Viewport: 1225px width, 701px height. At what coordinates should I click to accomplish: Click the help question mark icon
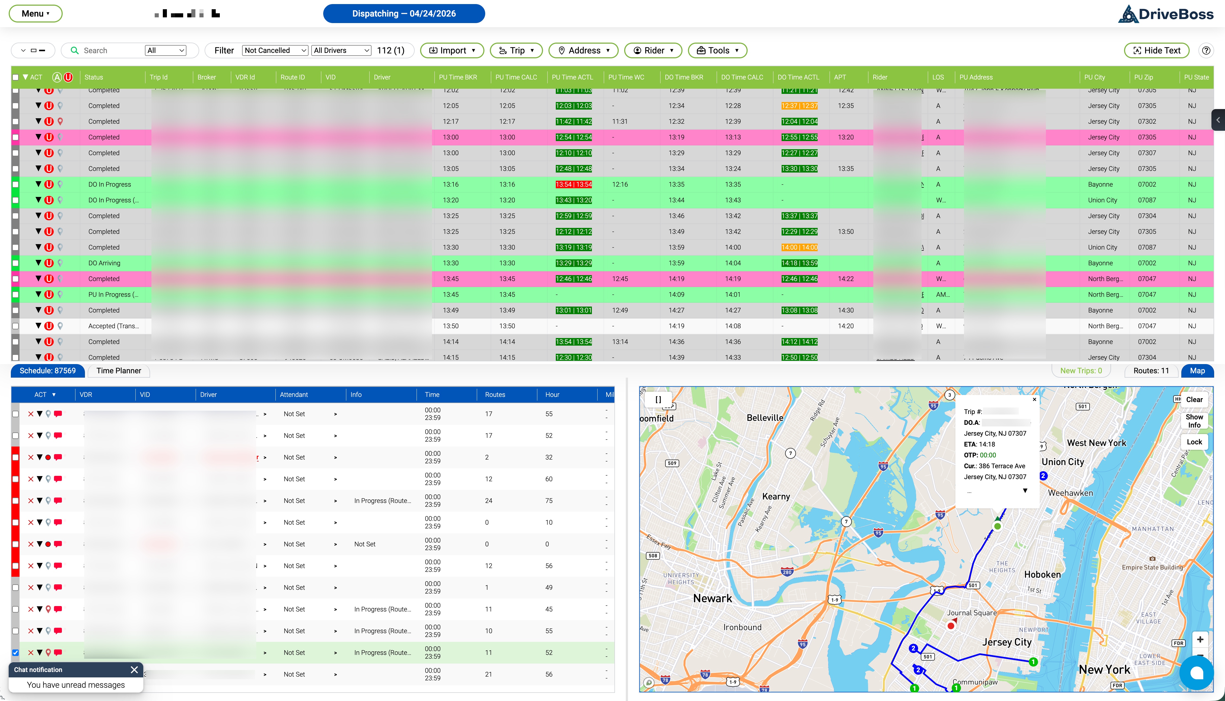[1206, 50]
